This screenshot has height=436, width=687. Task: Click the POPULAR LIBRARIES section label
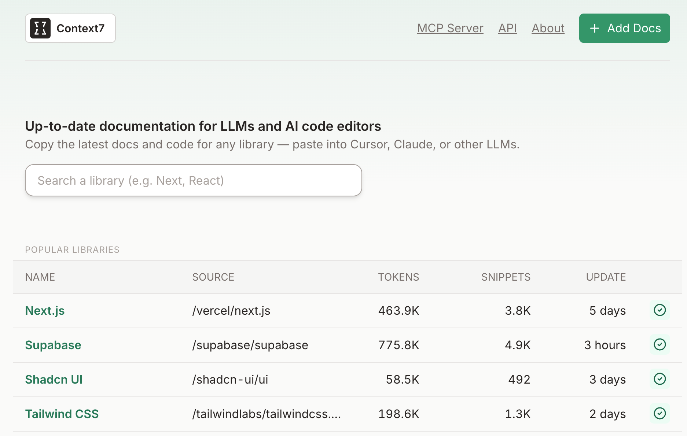[72, 250]
